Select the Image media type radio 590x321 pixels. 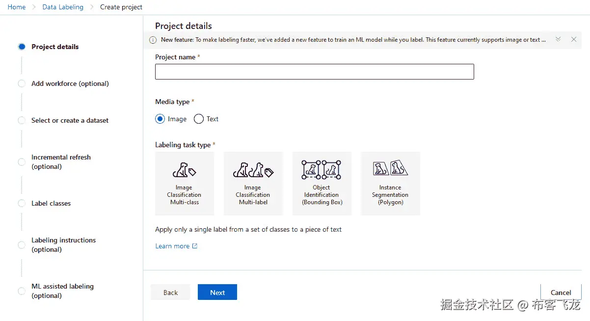(x=160, y=119)
